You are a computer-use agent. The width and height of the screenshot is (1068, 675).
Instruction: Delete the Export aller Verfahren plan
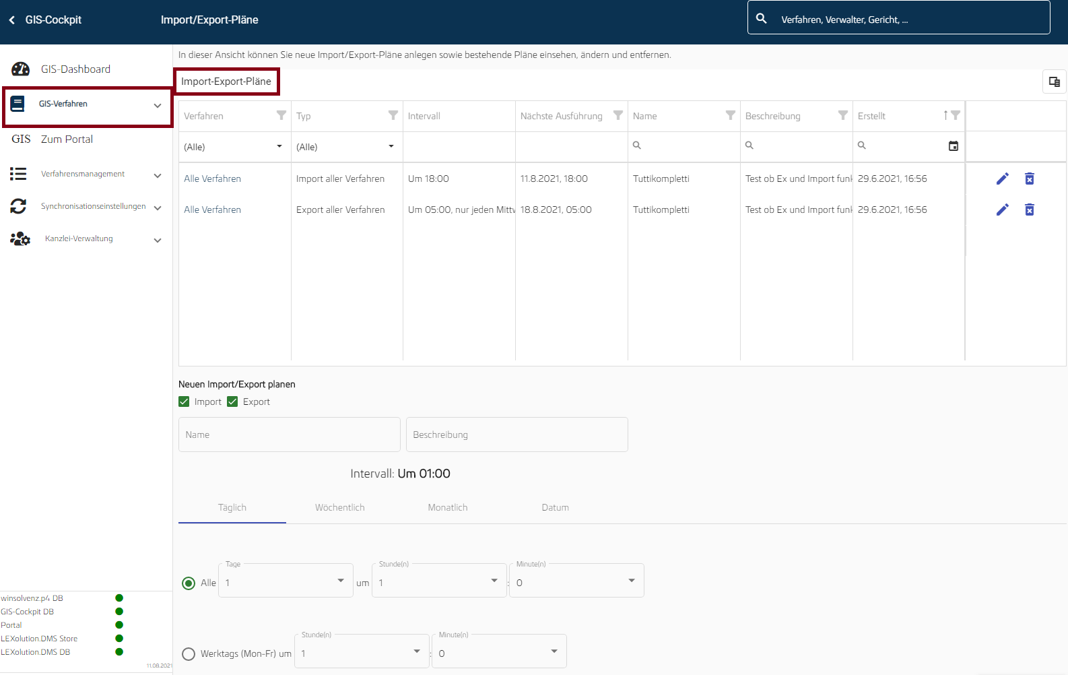point(1030,210)
